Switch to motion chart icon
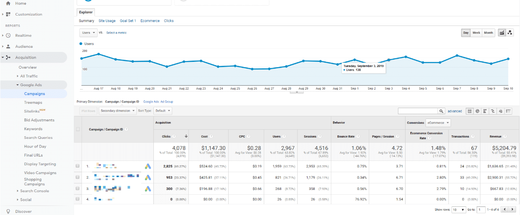This screenshot has height=215, width=520. tap(510, 33)
